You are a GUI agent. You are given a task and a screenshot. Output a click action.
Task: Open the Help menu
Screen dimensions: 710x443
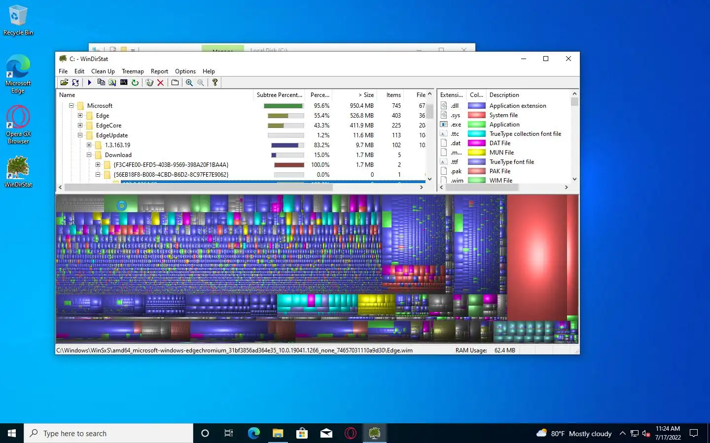(209, 71)
